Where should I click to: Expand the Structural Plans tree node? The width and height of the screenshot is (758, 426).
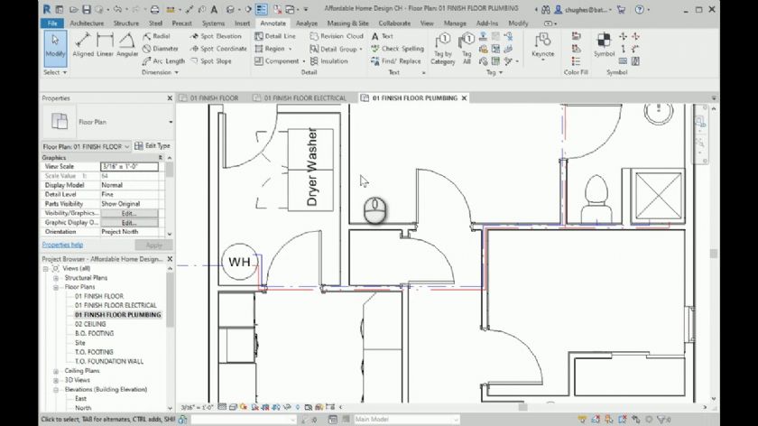pyautogui.click(x=56, y=278)
